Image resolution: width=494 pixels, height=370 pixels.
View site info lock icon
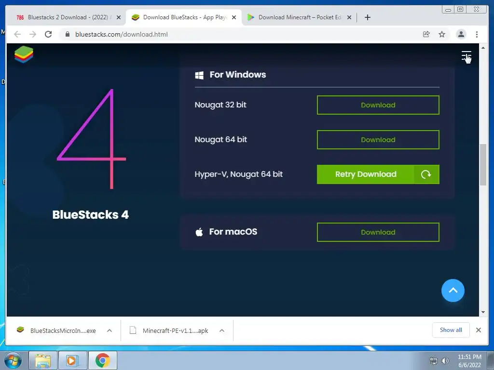tap(67, 34)
